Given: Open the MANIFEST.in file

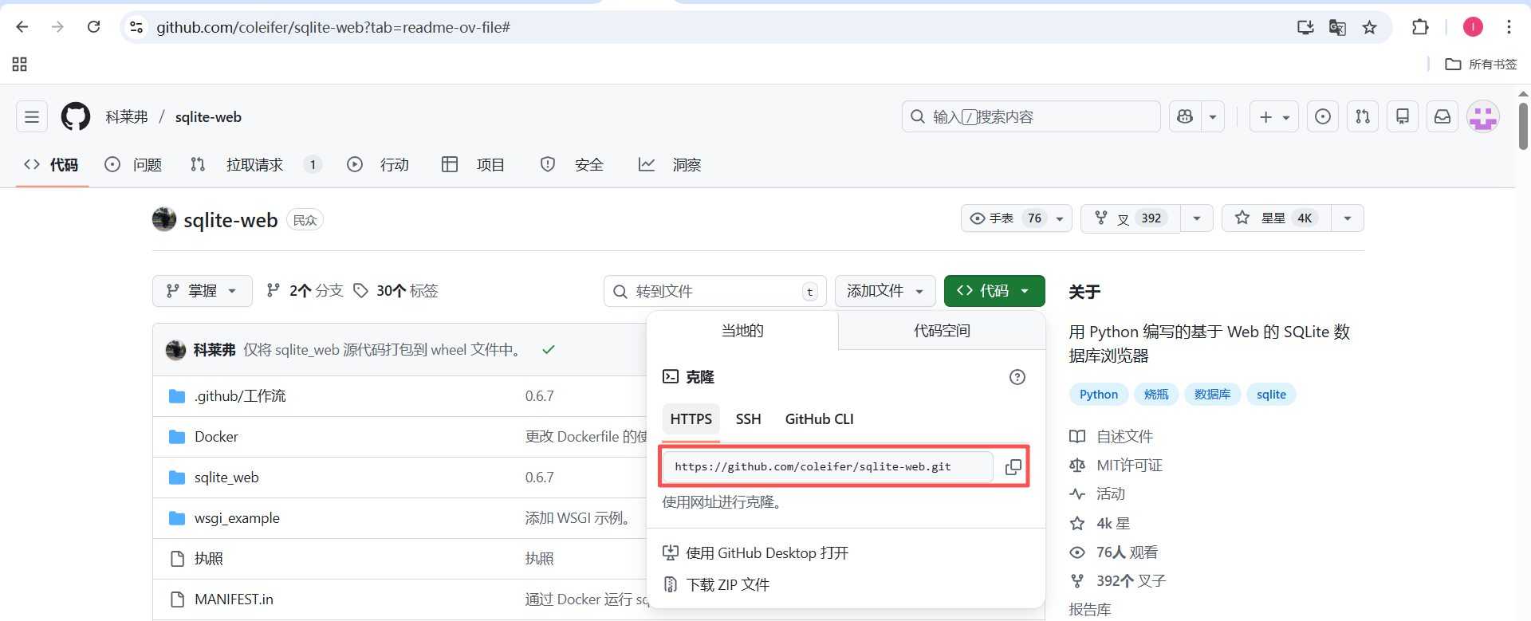Looking at the screenshot, I should click(x=234, y=599).
